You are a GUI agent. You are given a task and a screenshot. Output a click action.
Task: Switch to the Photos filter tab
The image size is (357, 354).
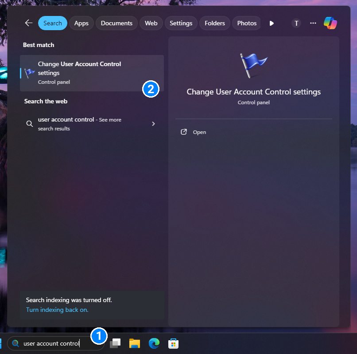247,23
